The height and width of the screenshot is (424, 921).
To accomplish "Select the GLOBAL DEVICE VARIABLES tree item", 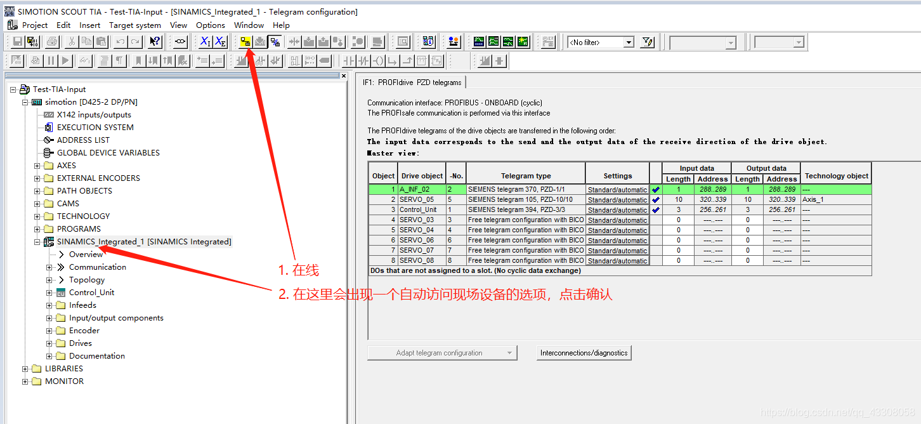I will coord(108,153).
